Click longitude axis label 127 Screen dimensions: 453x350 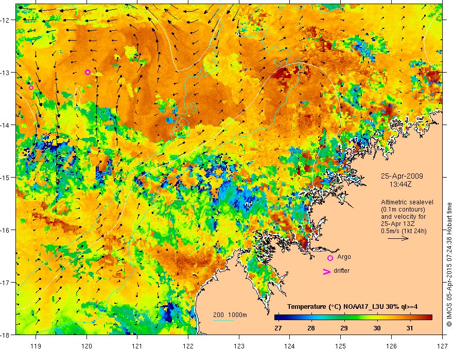click(442, 346)
